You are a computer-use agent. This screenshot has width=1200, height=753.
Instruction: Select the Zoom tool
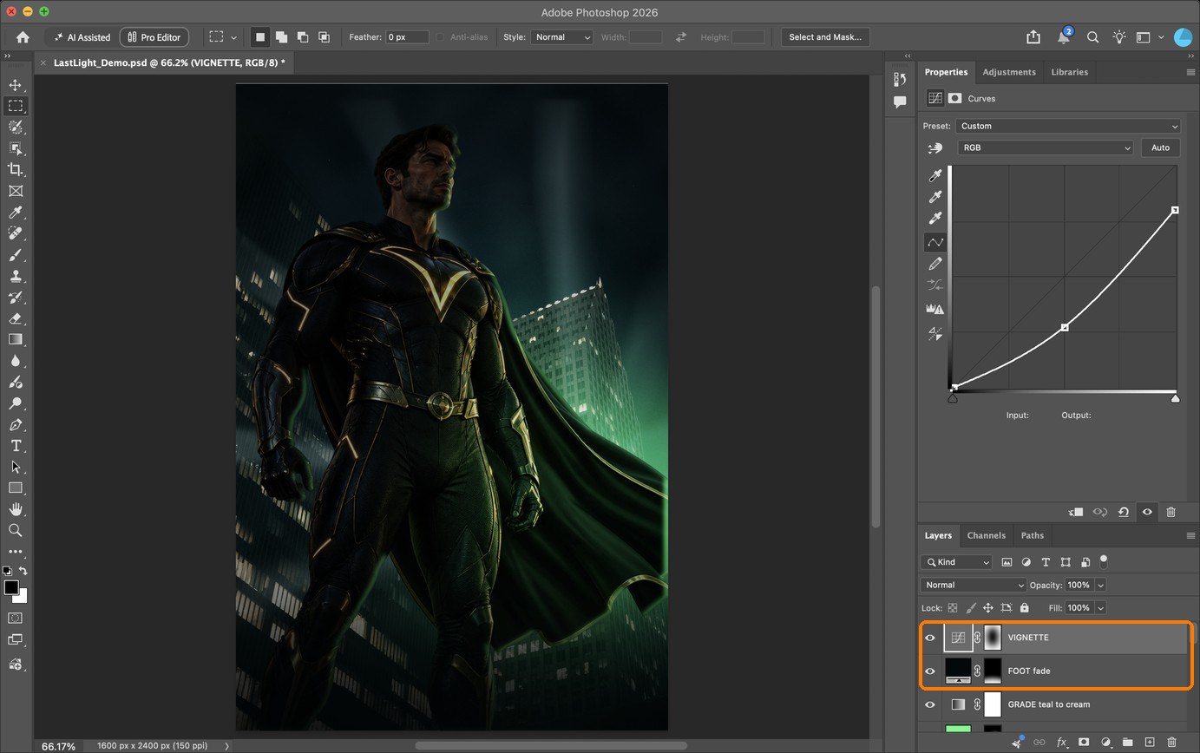point(15,530)
